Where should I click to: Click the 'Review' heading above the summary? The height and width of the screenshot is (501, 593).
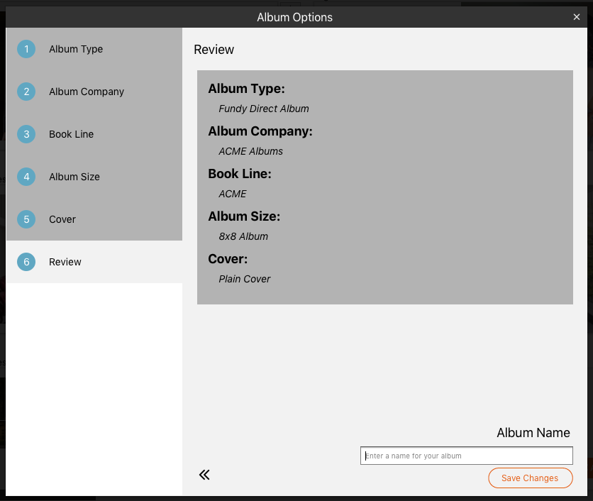pyautogui.click(x=214, y=50)
